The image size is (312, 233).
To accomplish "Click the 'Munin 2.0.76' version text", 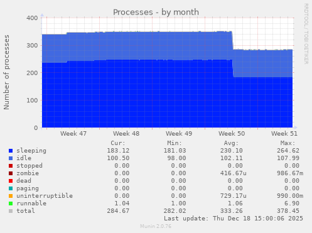I will click(x=156, y=226).
